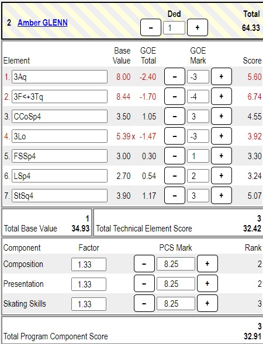Click the Skating Skills PCS mark value
263x344 pixels.
click(176, 304)
